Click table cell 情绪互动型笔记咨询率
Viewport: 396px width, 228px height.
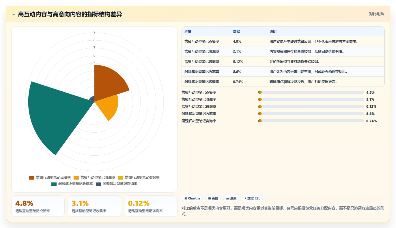[202, 62]
